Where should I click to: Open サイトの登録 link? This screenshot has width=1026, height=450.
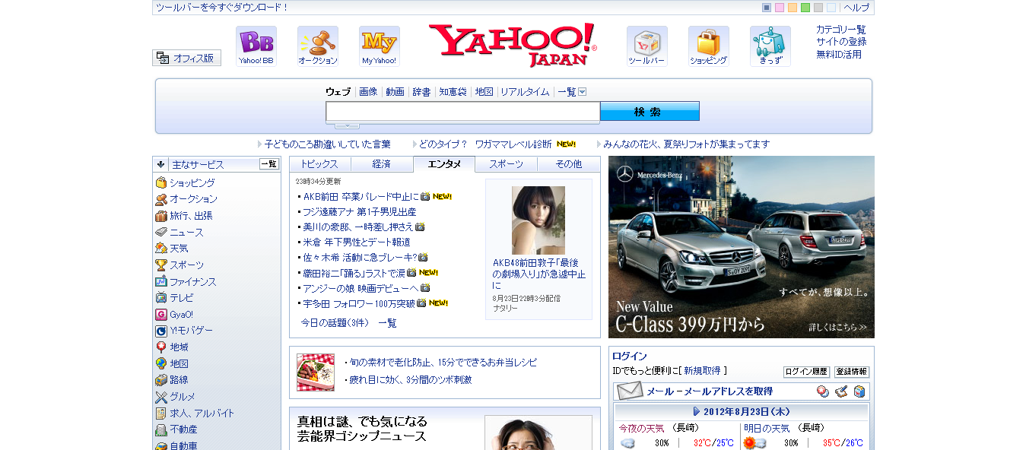click(841, 42)
